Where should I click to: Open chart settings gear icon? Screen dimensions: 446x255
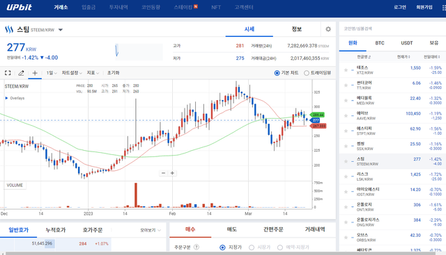tap(328, 29)
